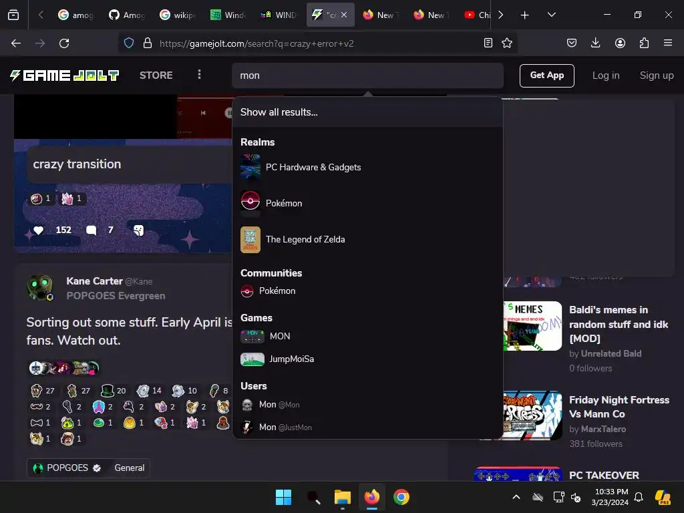Image resolution: width=684 pixels, height=513 pixels.
Task: Go back with browser back arrow
Action: coord(16,43)
